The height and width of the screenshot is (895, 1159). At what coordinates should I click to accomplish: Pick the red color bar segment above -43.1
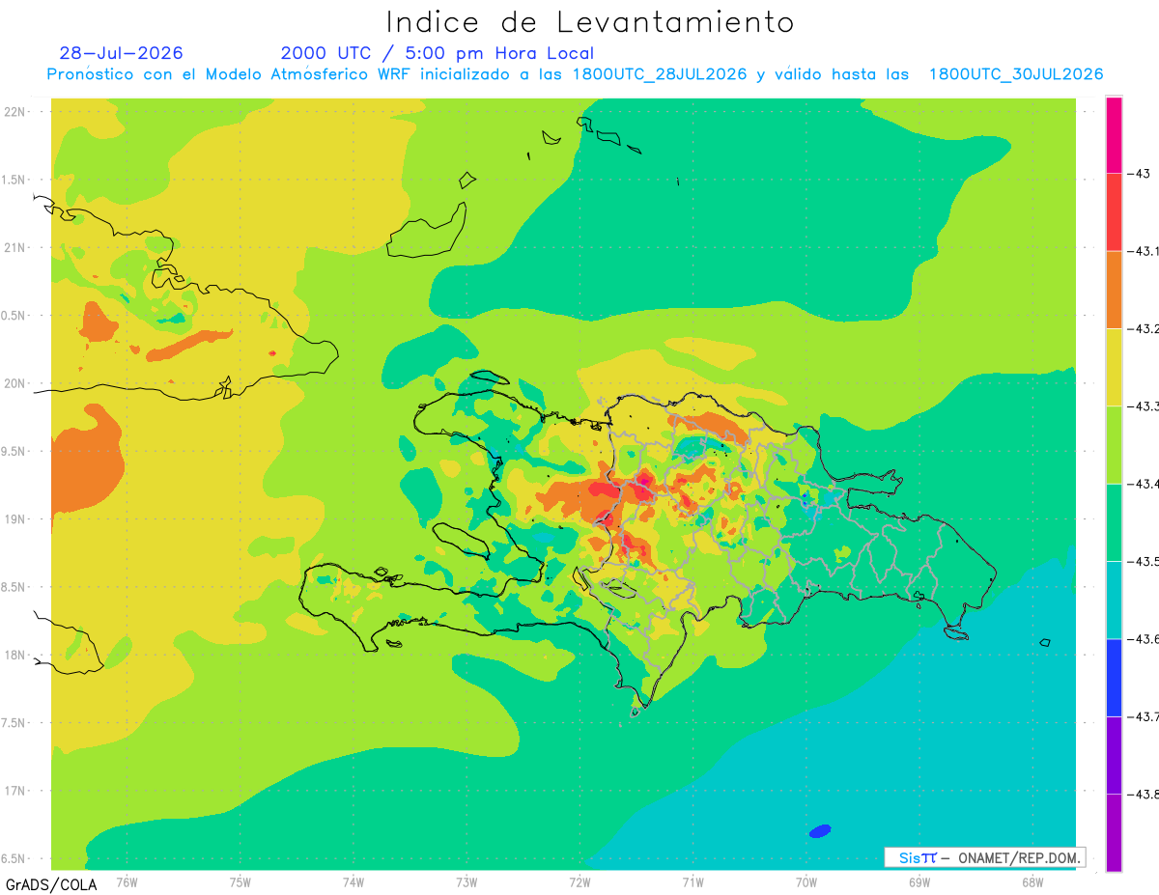(x=1114, y=212)
